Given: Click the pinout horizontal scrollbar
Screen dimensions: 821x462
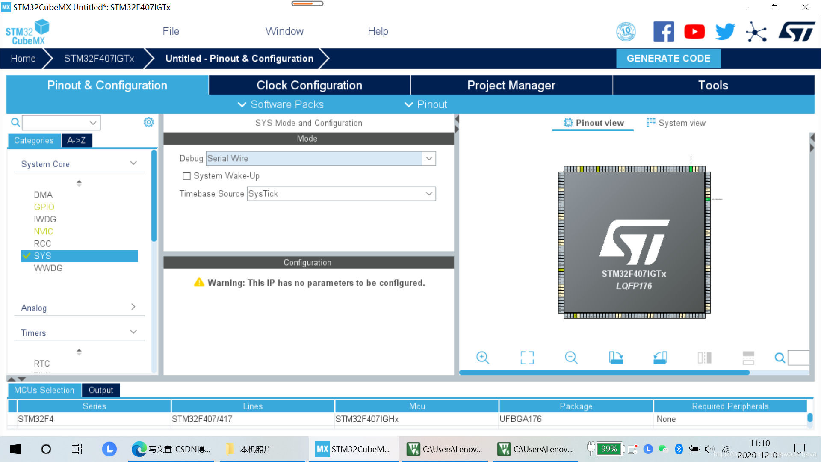Looking at the screenshot, I should pyautogui.click(x=604, y=373).
